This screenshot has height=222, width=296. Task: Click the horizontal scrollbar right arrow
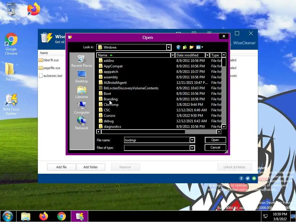[x=219, y=132]
